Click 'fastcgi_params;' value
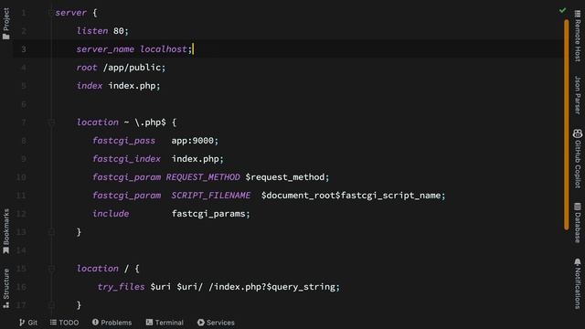 click(211, 214)
